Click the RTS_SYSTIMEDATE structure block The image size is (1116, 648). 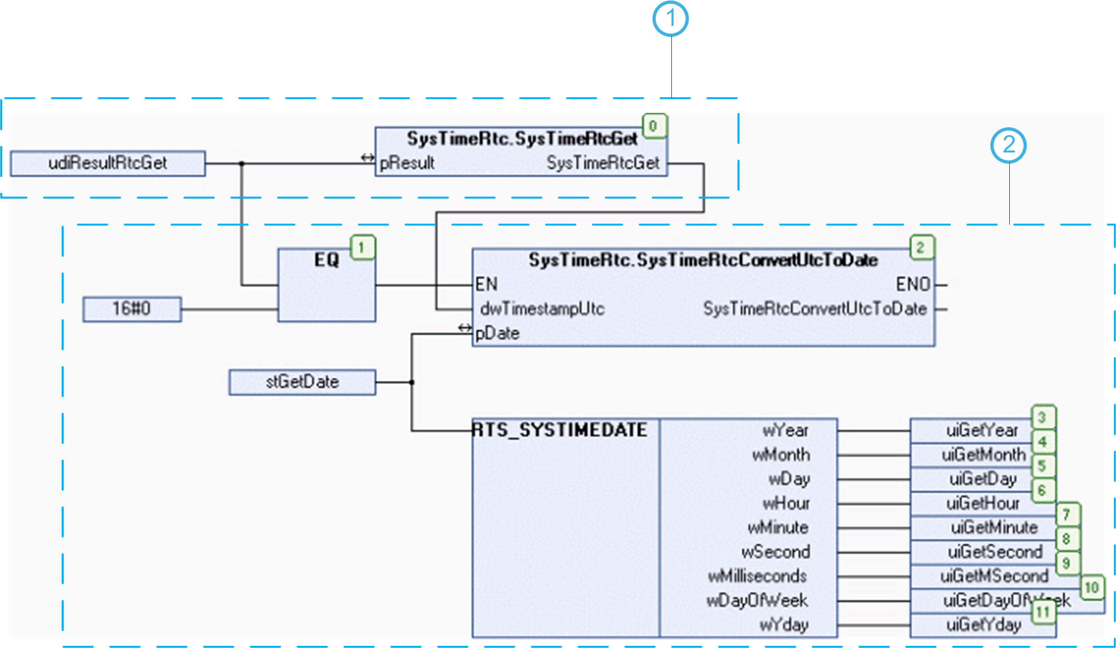pos(560,430)
